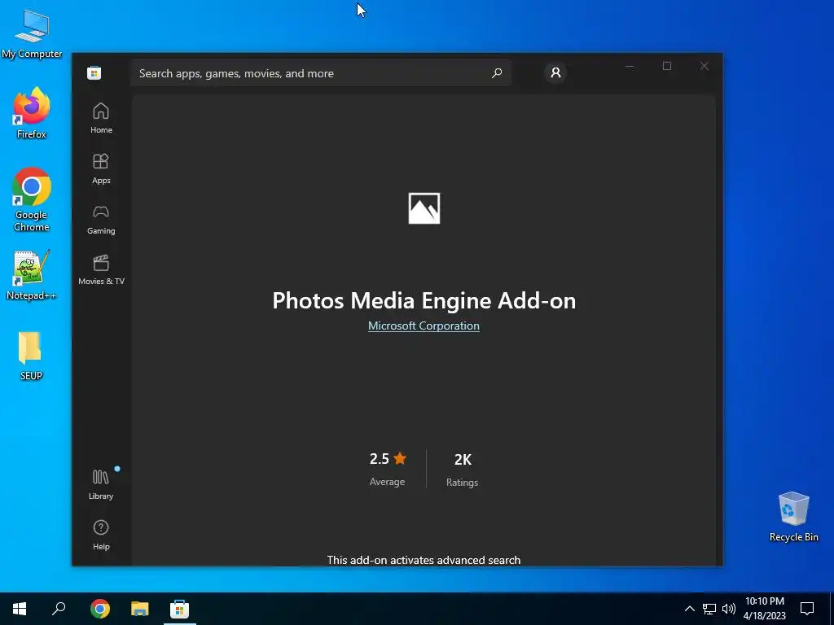Open the Home section in Store sidebar

101,118
